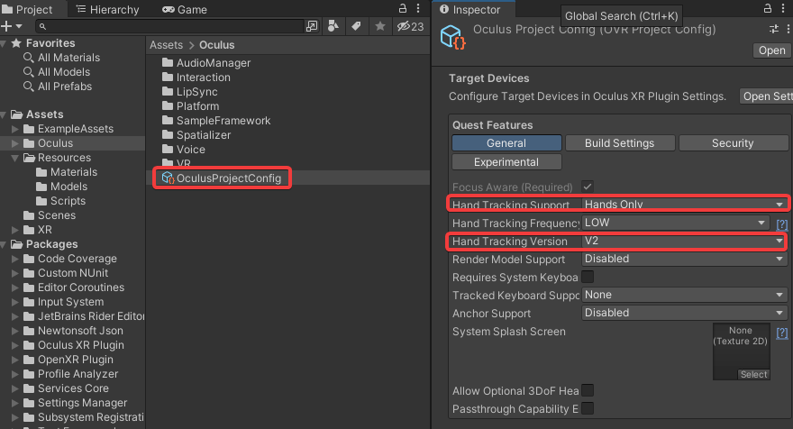Click the Oculus Project Config asset icon in Inspector
This screenshot has width=793, height=429.
point(452,38)
